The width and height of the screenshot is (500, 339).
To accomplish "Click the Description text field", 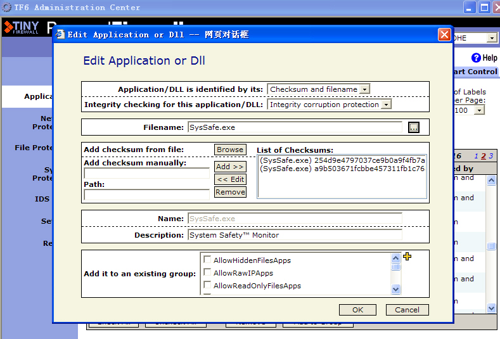I will tap(295, 235).
